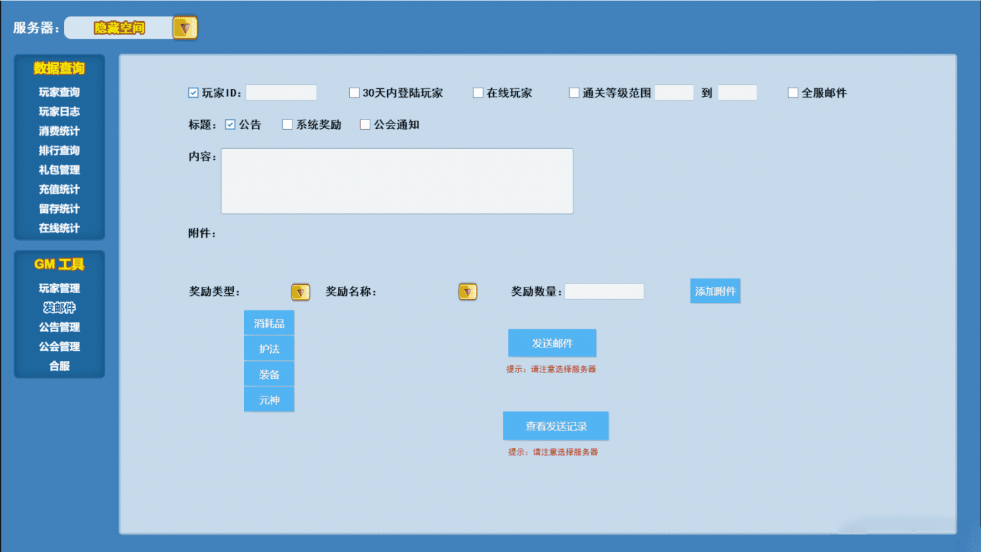Uncheck the 公告 title checkbox
This screenshot has height=552, width=981.
(231, 124)
